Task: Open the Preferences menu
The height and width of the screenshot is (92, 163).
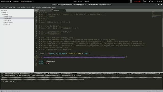Action: (46, 7)
